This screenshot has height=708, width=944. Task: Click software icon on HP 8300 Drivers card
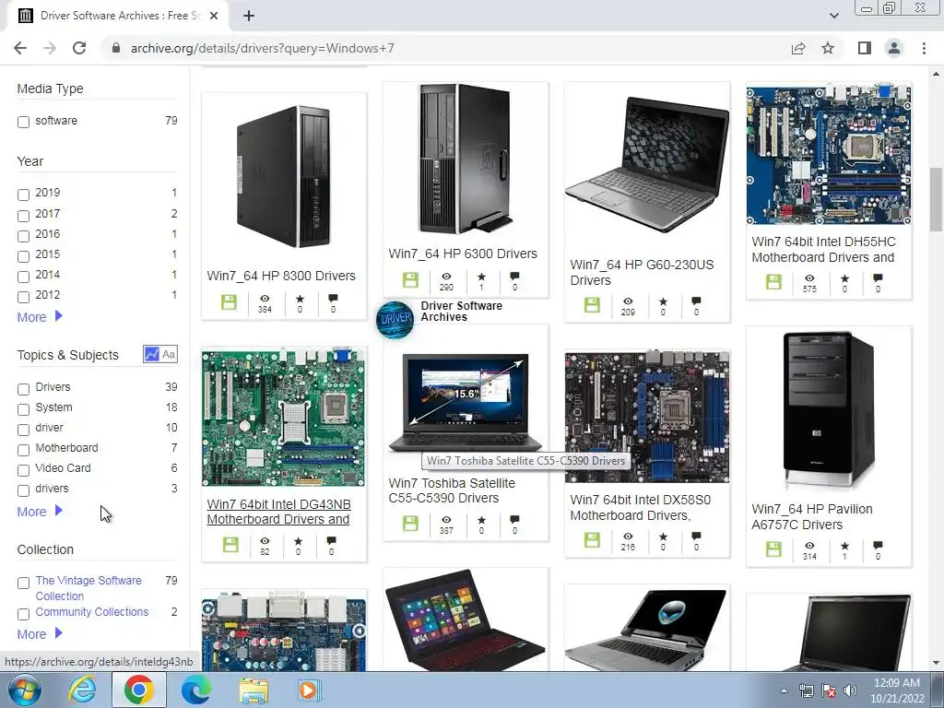pos(229,302)
